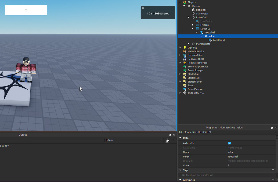278x182 pixels.
Task: Toggle the Archivable checkbox
Action: point(229,143)
